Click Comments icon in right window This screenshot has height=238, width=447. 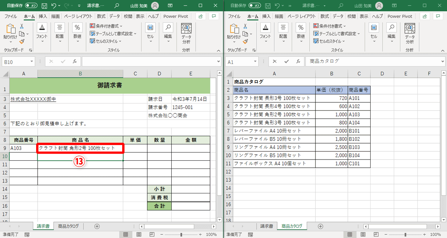click(x=437, y=16)
